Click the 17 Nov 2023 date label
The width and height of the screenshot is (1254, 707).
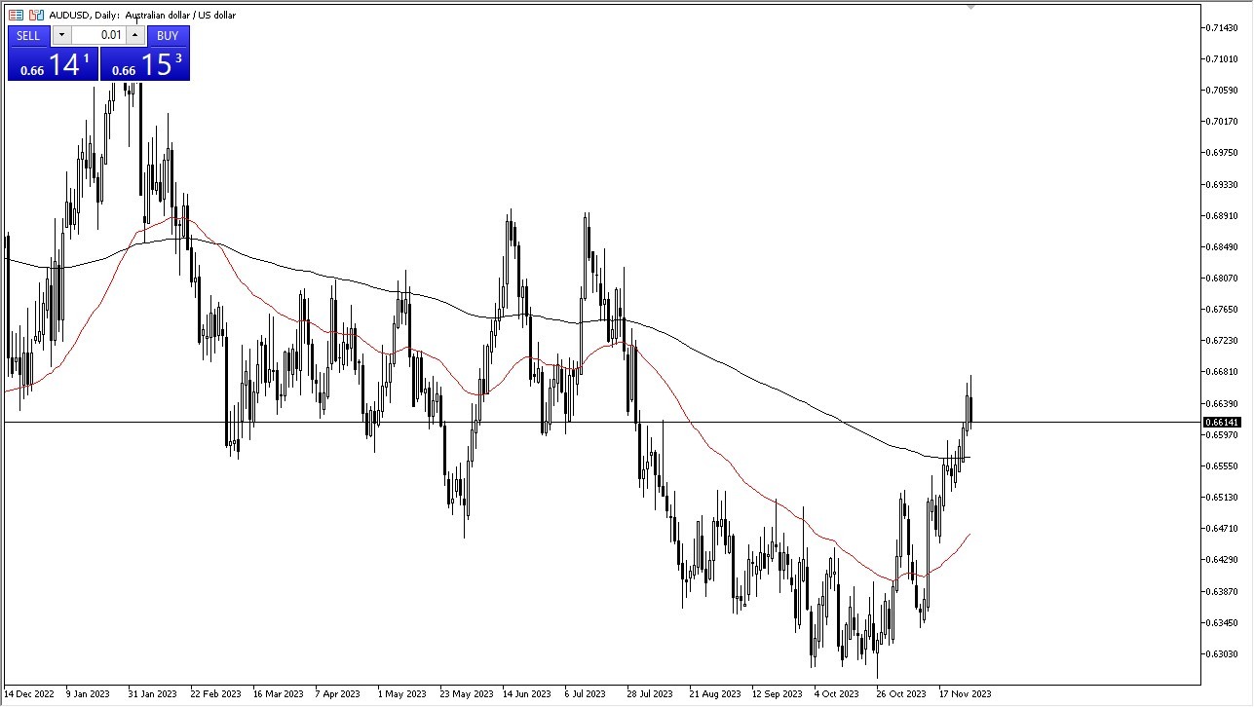[x=965, y=694]
